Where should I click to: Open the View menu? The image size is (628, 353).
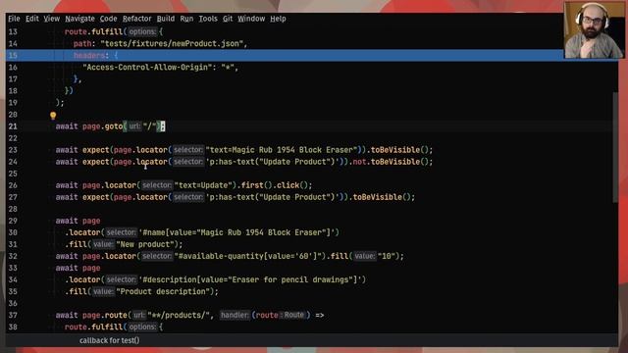pos(52,19)
